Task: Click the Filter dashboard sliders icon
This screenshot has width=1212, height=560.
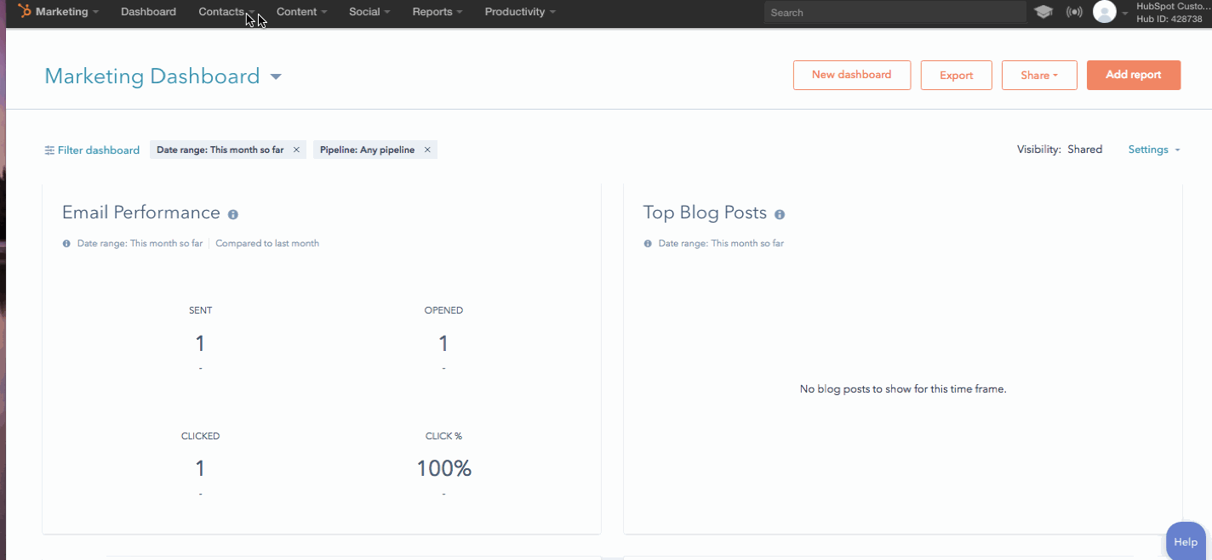Action: coord(49,150)
